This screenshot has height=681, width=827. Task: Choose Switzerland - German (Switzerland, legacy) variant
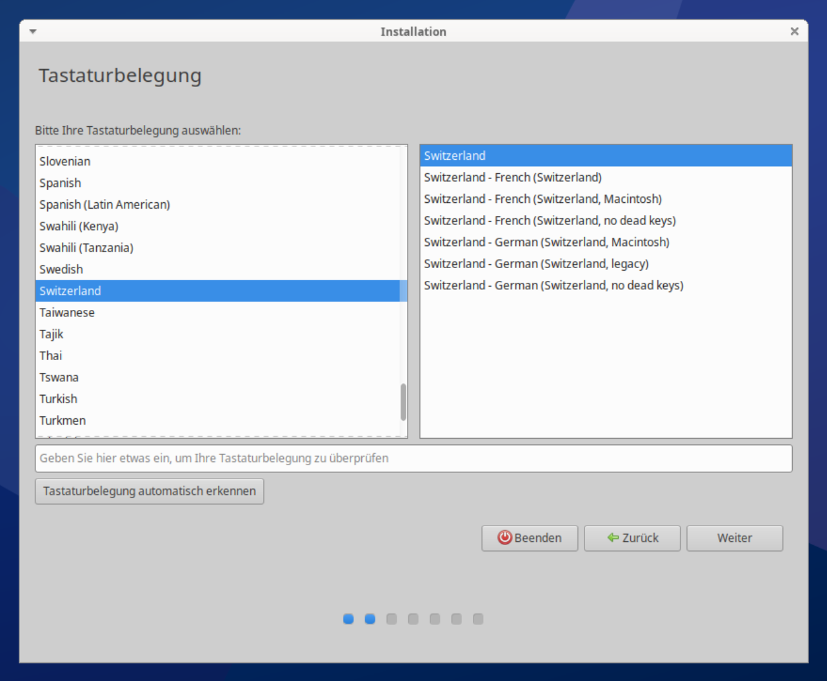[536, 264]
